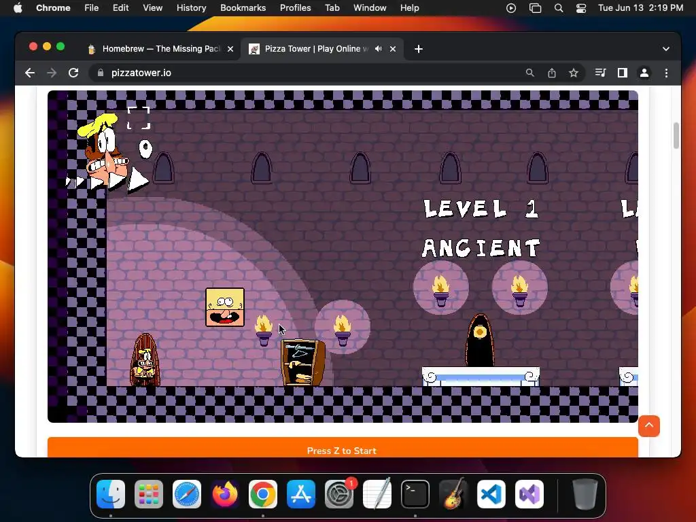Click the Press Z to Start button
The height and width of the screenshot is (522, 696).
(x=343, y=447)
